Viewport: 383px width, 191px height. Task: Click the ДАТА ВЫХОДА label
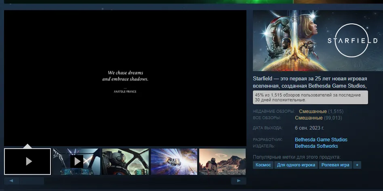tap(268, 128)
